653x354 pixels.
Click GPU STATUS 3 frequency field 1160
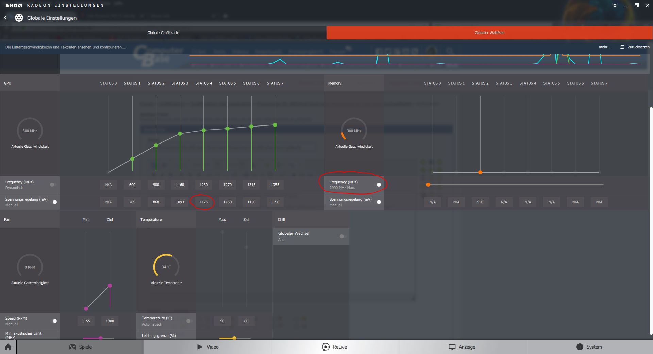[180, 185]
